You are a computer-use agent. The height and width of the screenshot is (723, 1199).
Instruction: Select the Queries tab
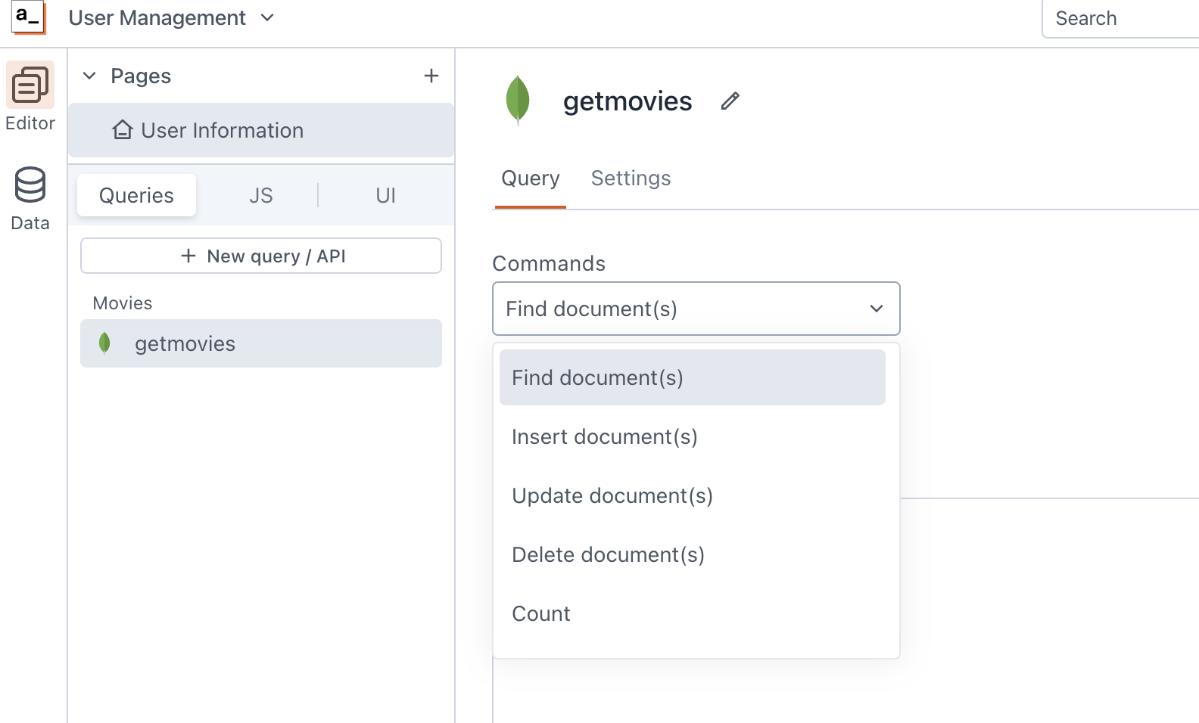tap(136, 196)
